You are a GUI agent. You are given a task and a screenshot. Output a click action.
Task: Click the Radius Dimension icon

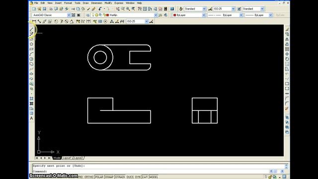click(56, 21)
